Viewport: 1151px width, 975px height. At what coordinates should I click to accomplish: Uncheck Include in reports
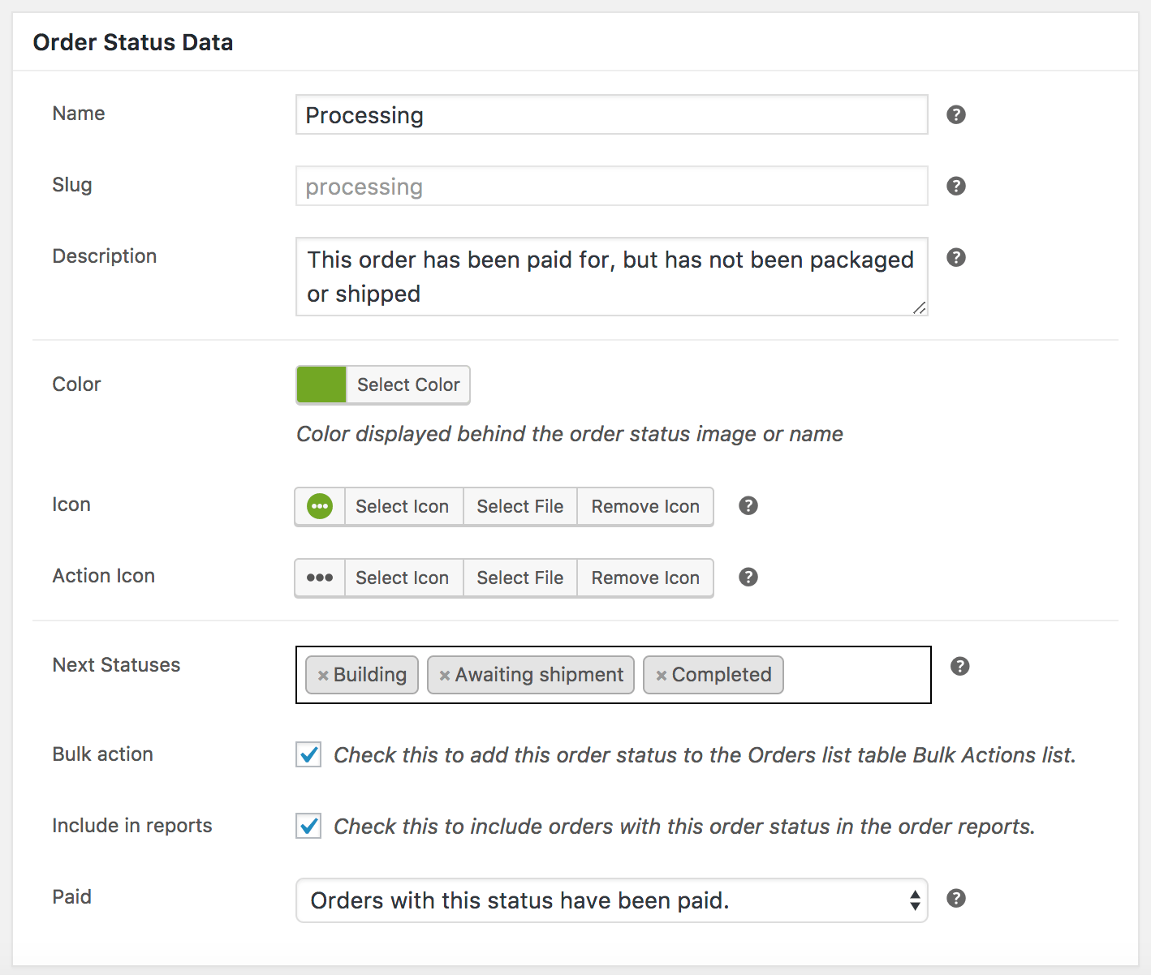pos(308,826)
